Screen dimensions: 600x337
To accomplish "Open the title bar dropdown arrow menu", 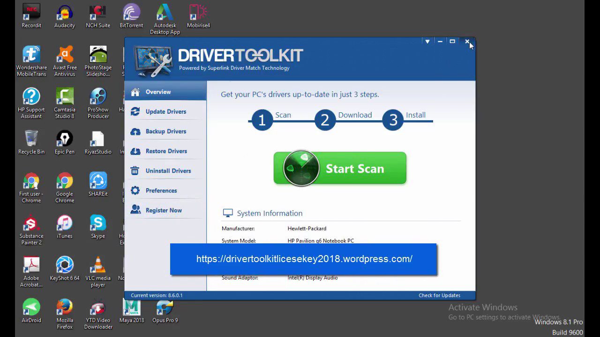I will click(x=427, y=42).
